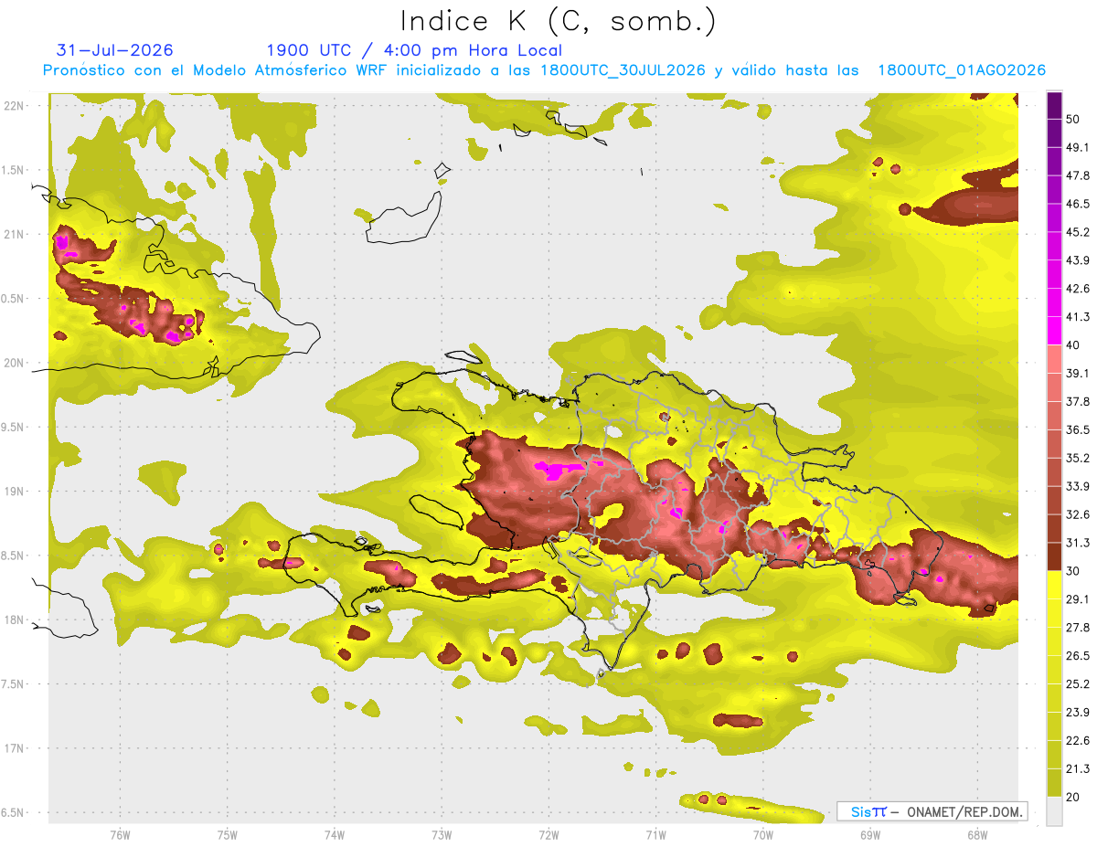
Task: Click the colorbar value "43.9"
Action: [x=1078, y=260]
